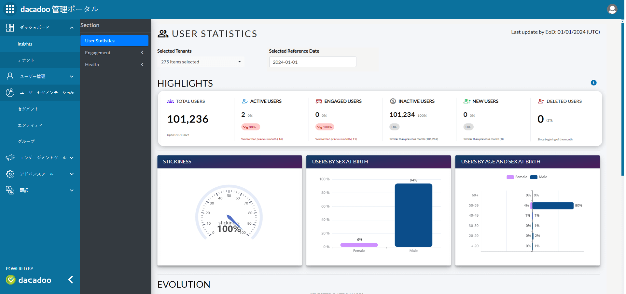The width and height of the screenshot is (626, 294).
Task: Click the advanced tools gear icon
Action: (10, 174)
